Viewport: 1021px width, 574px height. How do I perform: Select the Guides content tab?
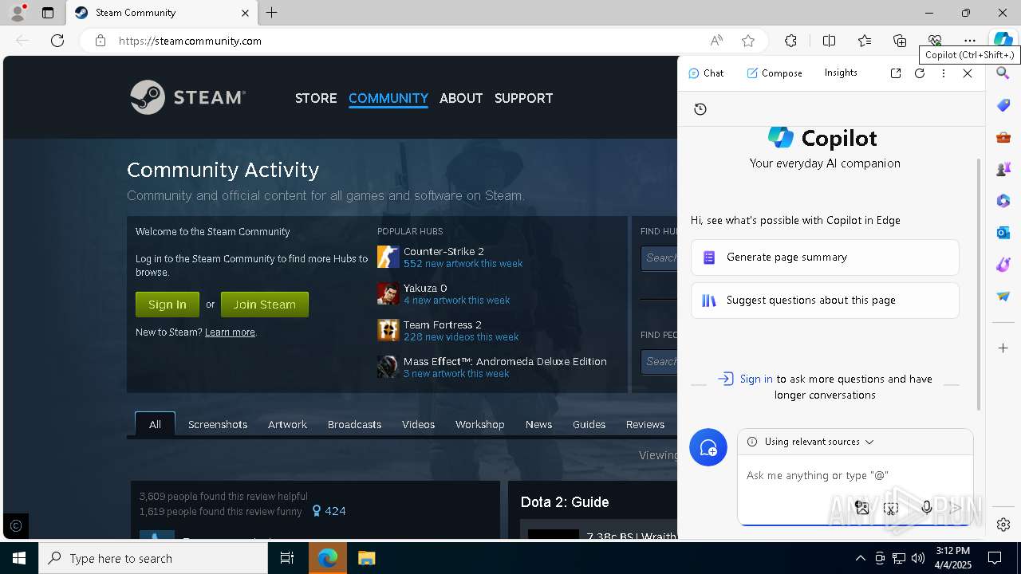[x=589, y=424]
